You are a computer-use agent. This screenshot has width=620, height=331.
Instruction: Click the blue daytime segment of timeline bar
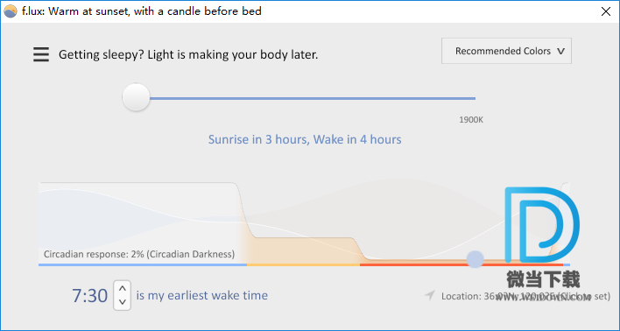[x=143, y=264]
